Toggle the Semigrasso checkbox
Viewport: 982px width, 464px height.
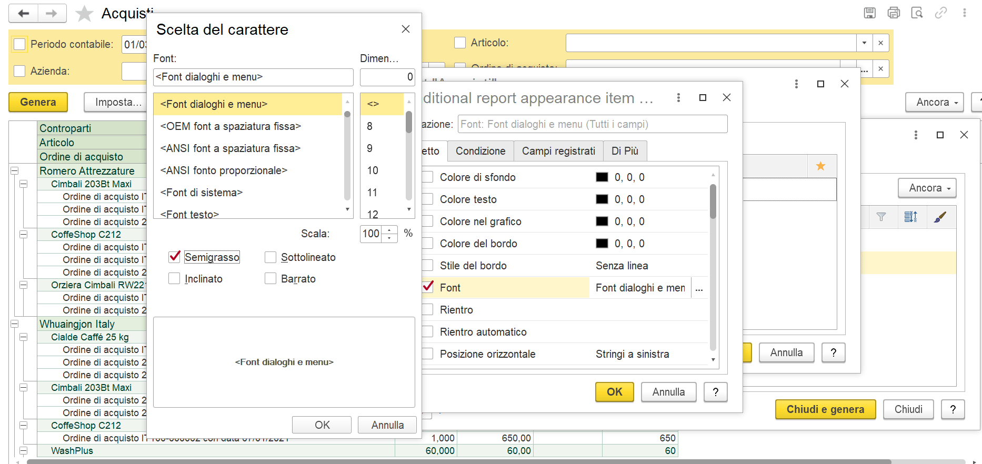tap(175, 257)
